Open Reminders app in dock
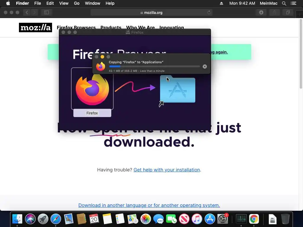Screen dimensions: 303x227 click(x=120, y=219)
